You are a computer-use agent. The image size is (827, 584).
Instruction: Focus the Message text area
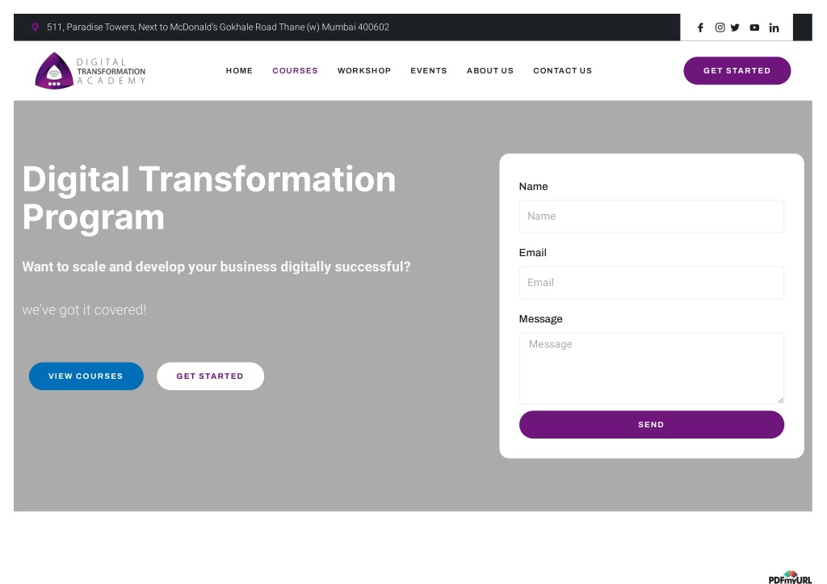652,368
